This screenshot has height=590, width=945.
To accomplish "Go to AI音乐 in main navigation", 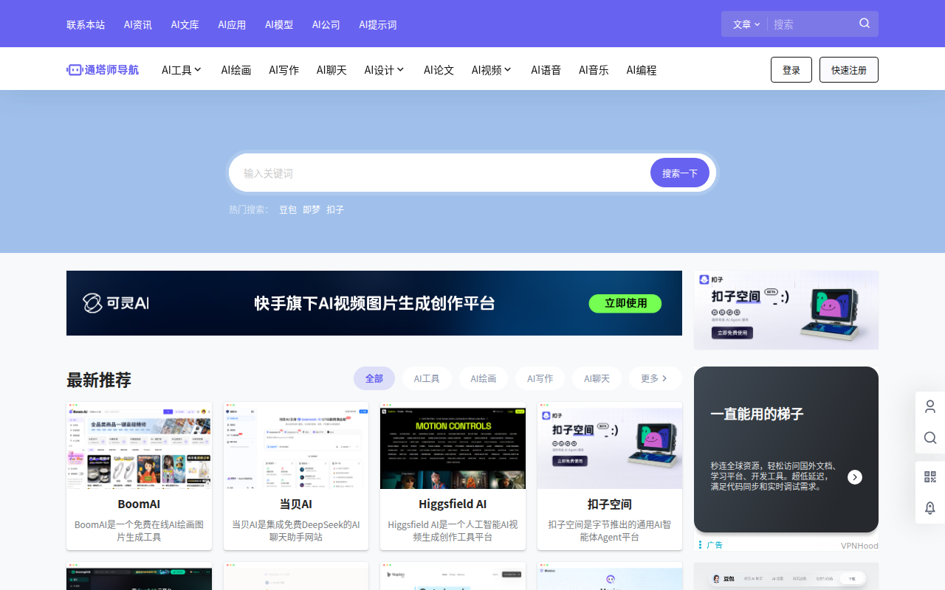I will [x=594, y=70].
